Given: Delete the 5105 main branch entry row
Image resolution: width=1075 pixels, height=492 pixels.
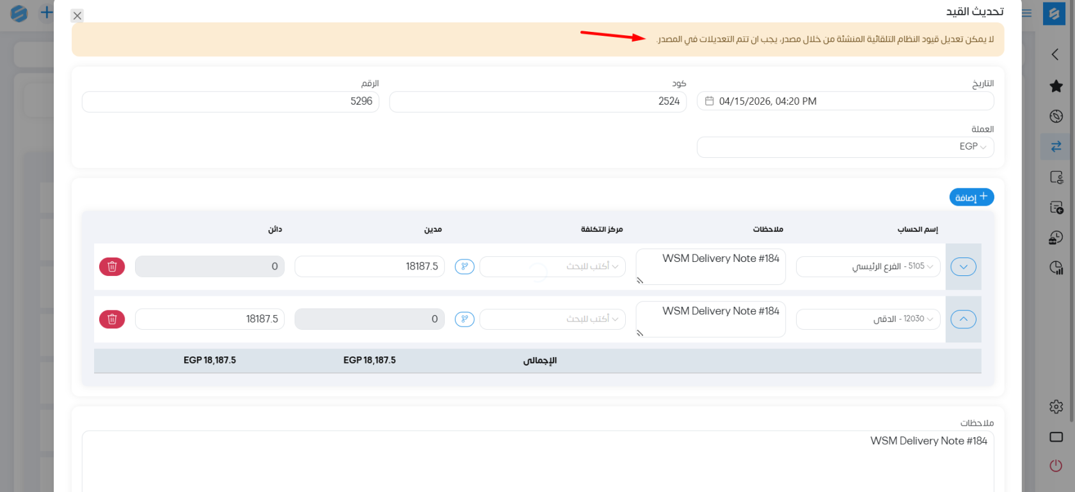Looking at the screenshot, I should point(112,266).
